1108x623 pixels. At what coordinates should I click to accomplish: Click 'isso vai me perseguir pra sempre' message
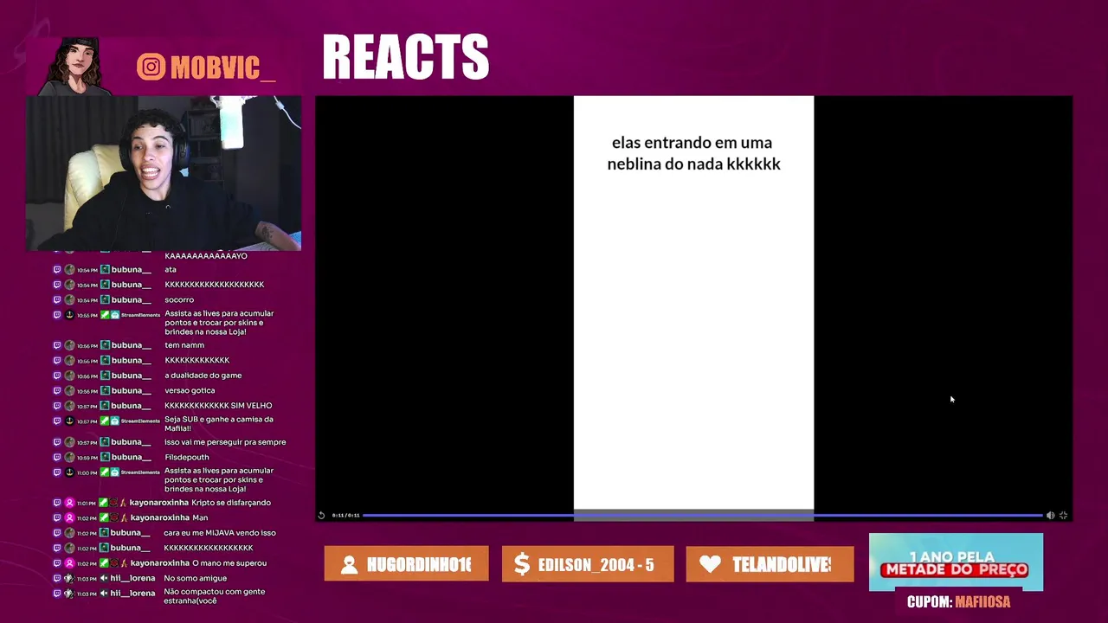[225, 442]
